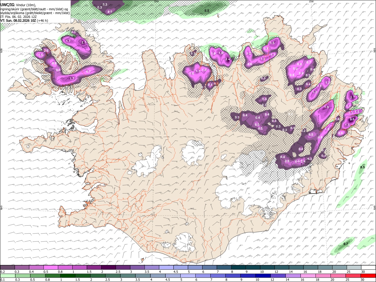The height and width of the screenshot is (282, 376).
Task: Pick white upper legend swatch after 30
Action: click(368, 268)
